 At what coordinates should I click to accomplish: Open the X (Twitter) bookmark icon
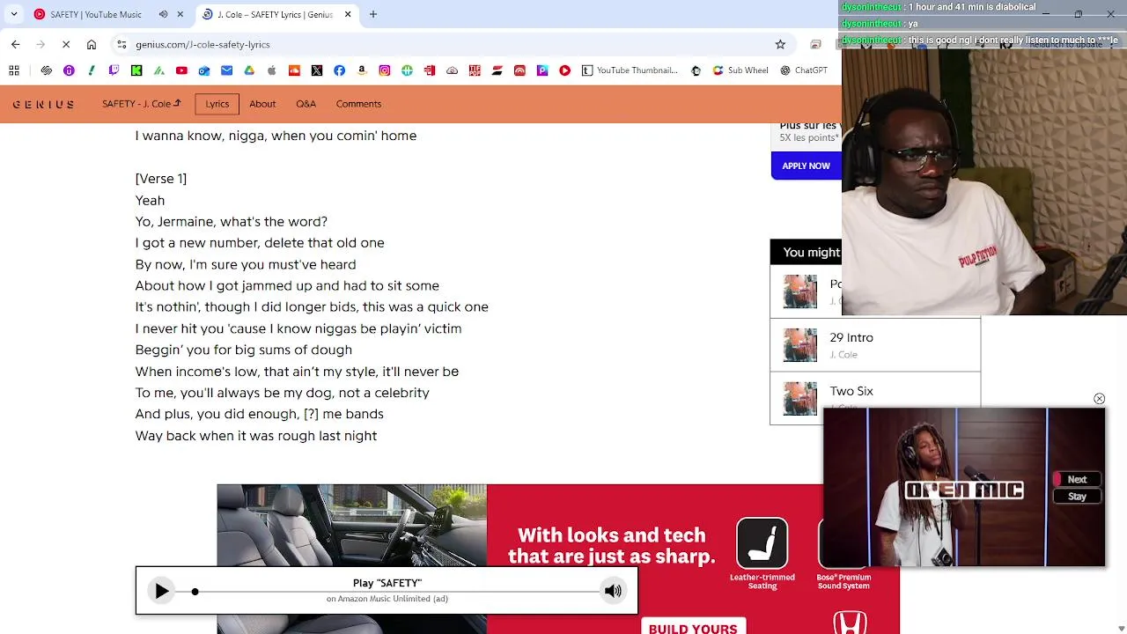(x=317, y=70)
